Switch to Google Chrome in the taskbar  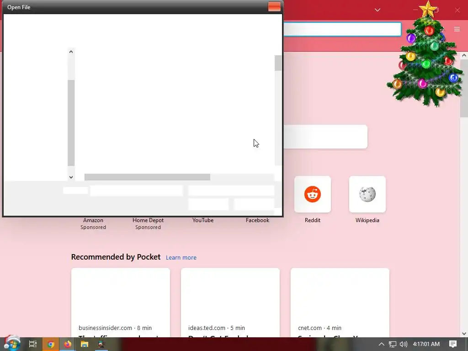(50, 344)
